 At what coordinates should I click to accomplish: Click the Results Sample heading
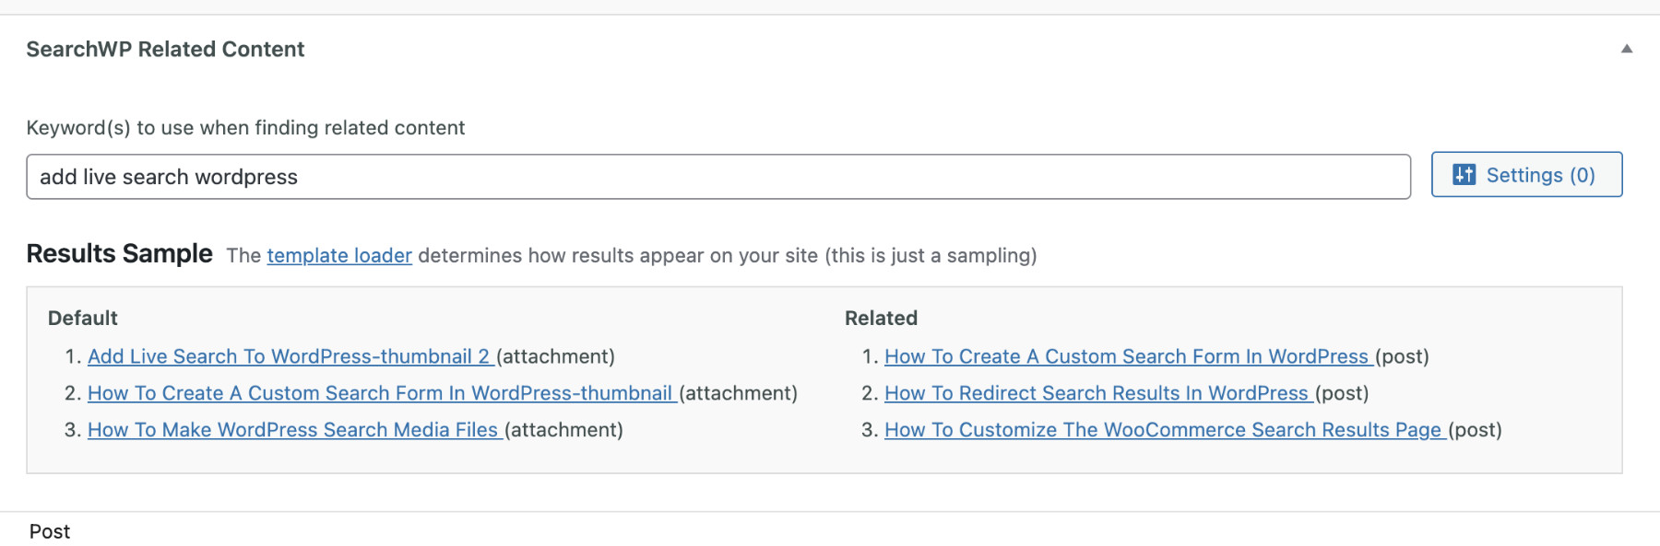[120, 253]
